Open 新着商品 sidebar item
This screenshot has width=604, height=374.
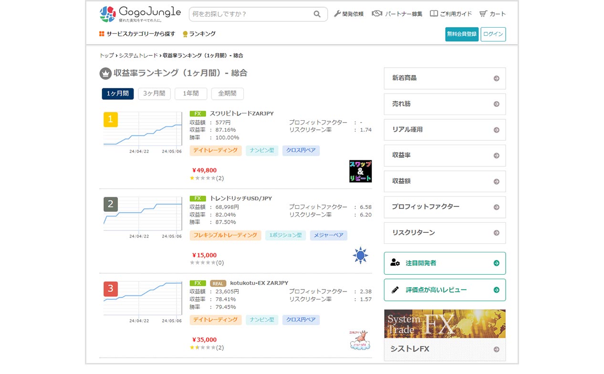pos(445,78)
